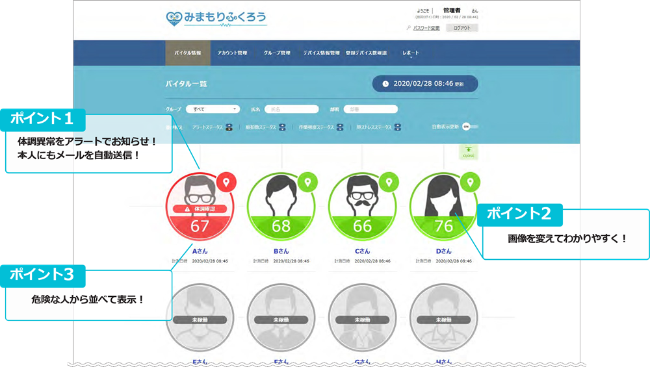Click the 管理者 user name text
650x367 pixels.
coord(452,10)
